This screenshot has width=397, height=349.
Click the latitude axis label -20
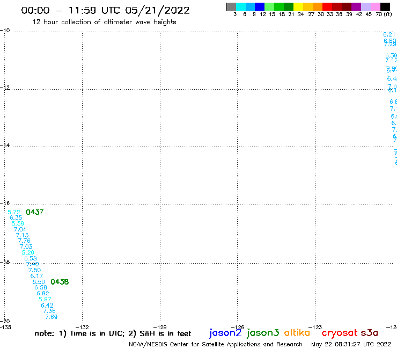(x=5, y=322)
